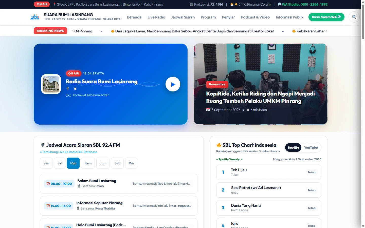Click the clock icon on 14.00 - 16.00
365x228 pixels.
(48, 206)
